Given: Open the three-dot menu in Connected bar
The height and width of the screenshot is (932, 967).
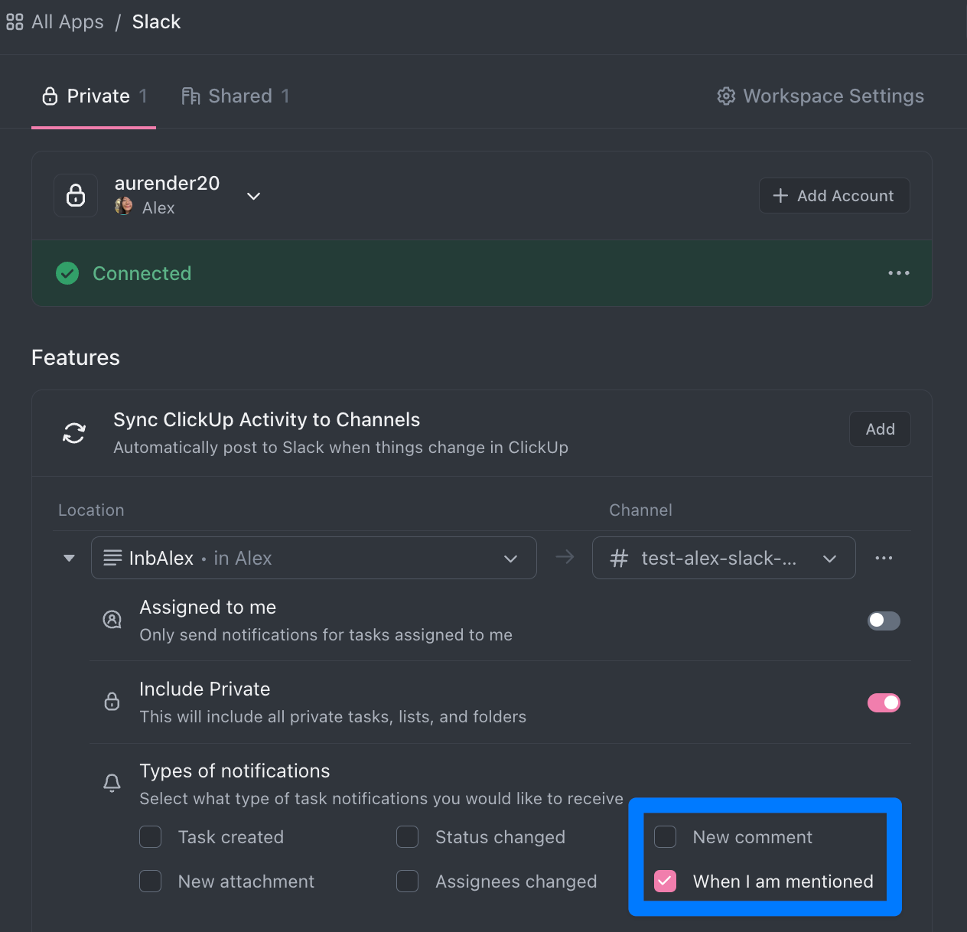Looking at the screenshot, I should tap(898, 273).
